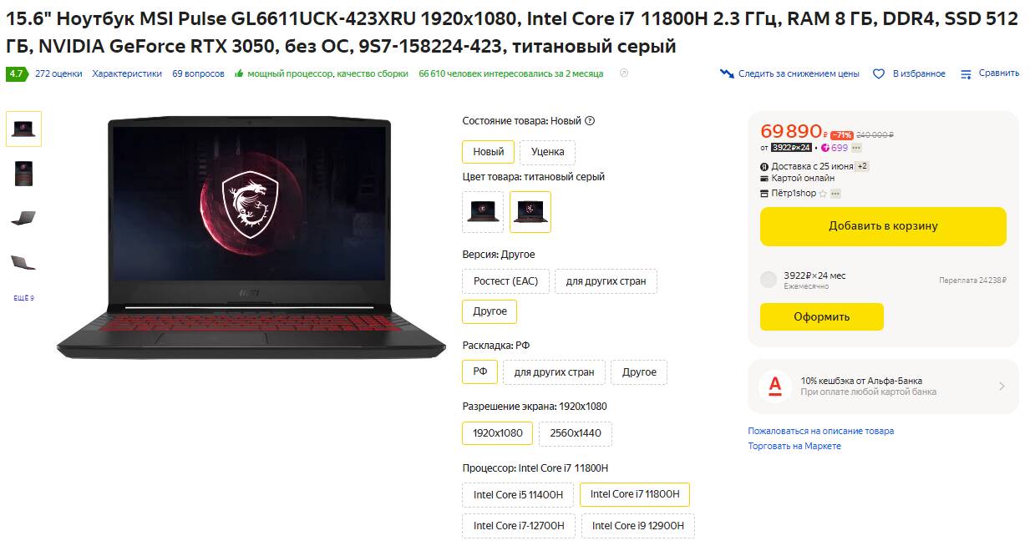
Task: Click the red Alfa-Bank logo icon
Action: [774, 386]
